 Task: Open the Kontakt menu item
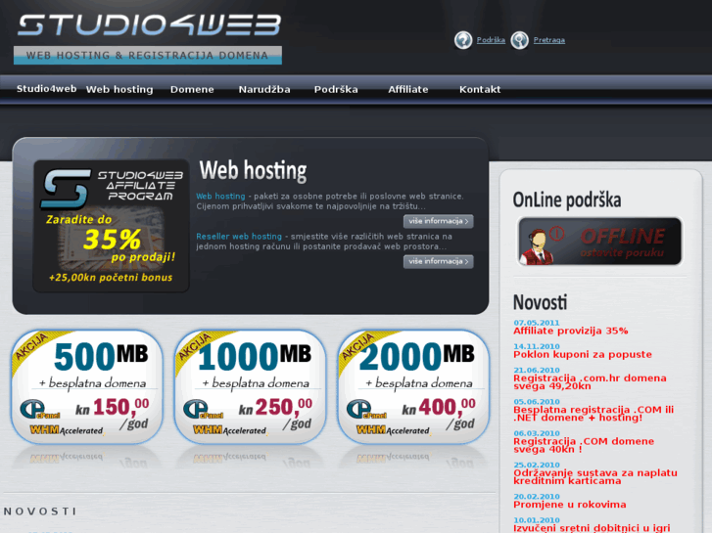(480, 89)
